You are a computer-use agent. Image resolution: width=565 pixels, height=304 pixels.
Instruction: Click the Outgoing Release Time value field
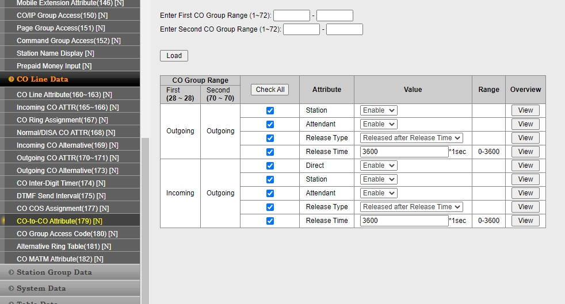pos(404,152)
